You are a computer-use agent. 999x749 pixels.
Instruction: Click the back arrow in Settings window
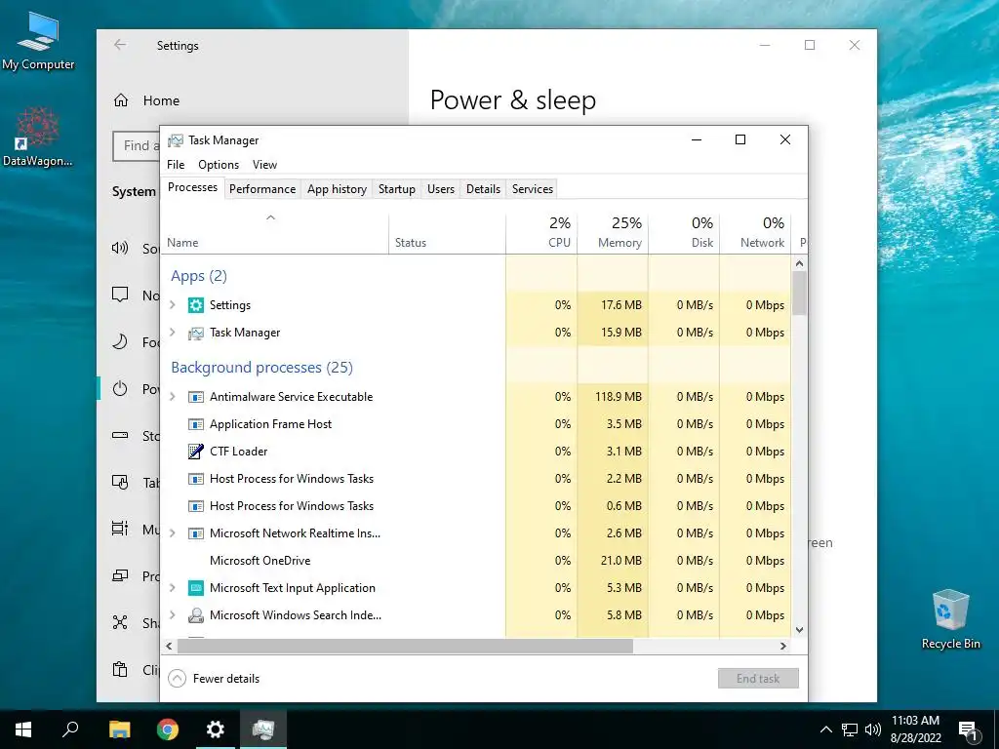click(120, 45)
